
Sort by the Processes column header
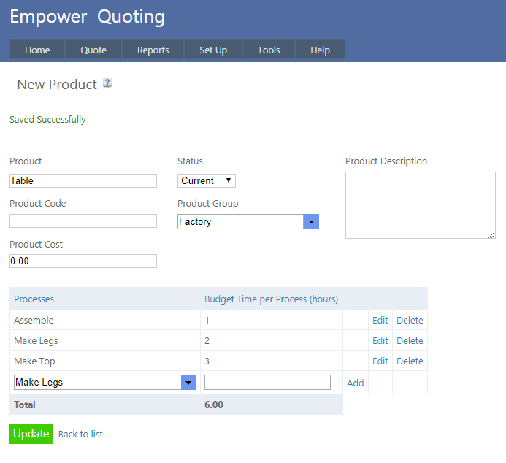pos(34,299)
